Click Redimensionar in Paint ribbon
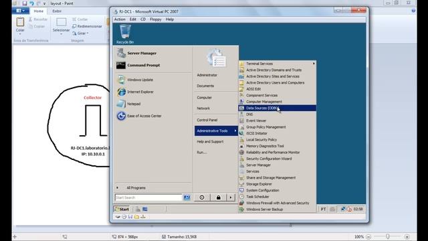 pos(87,26)
